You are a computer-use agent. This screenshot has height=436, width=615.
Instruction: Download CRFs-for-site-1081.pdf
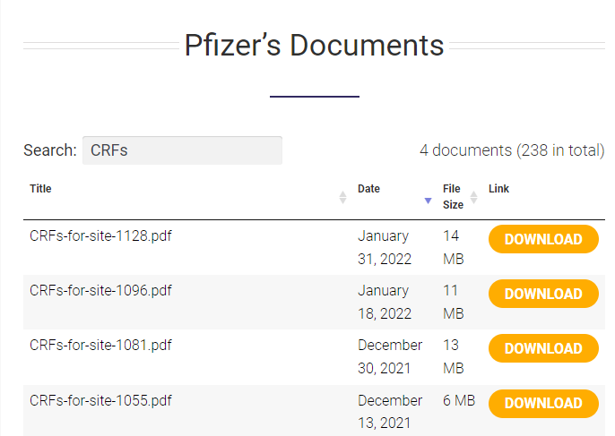(543, 348)
